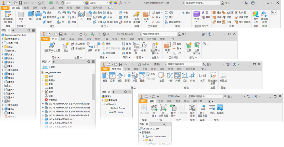Click search help field in VS_model window
Image resolution: width=284 pixels, height=147 pixels.
coord(159,34)
